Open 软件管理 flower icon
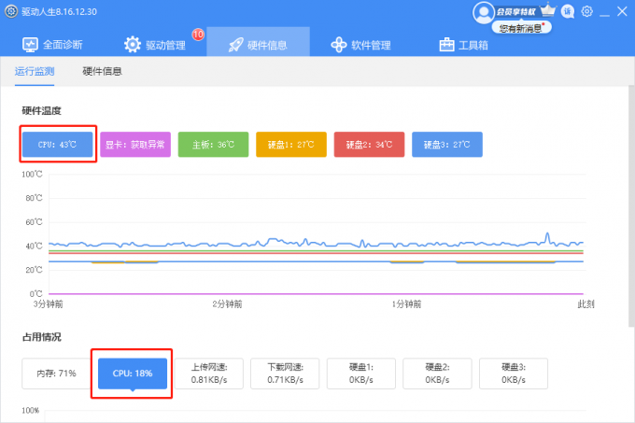635x423 pixels. point(339,45)
